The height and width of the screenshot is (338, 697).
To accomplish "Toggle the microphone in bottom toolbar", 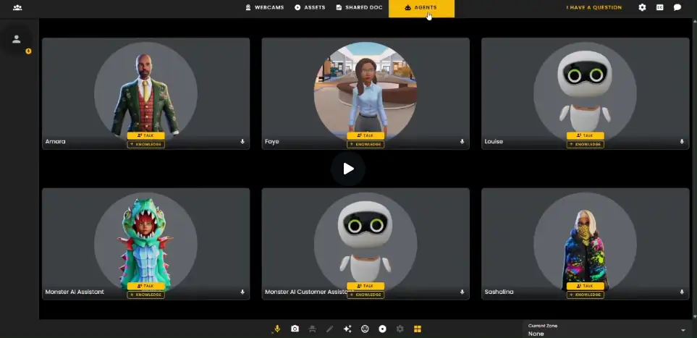I will point(277,329).
